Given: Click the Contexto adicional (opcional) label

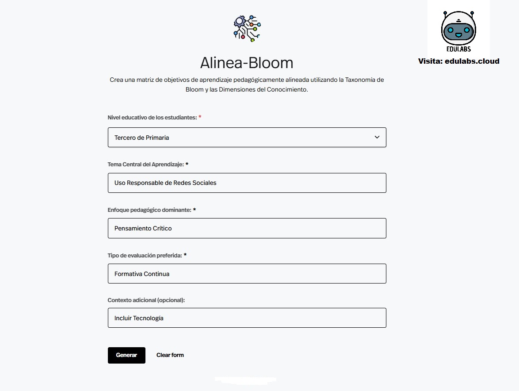Looking at the screenshot, I should [146, 300].
